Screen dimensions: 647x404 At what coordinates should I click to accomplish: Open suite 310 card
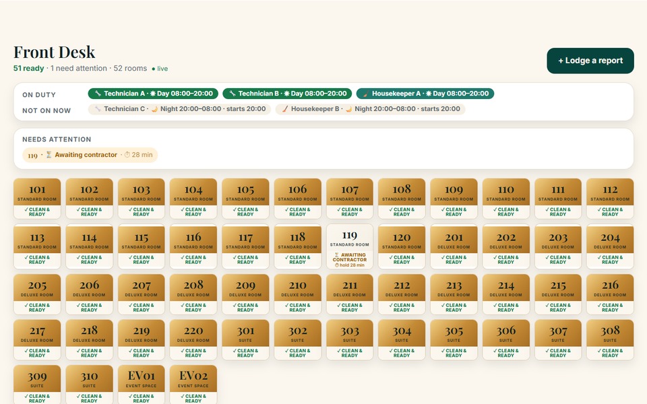[x=89, y=384]
